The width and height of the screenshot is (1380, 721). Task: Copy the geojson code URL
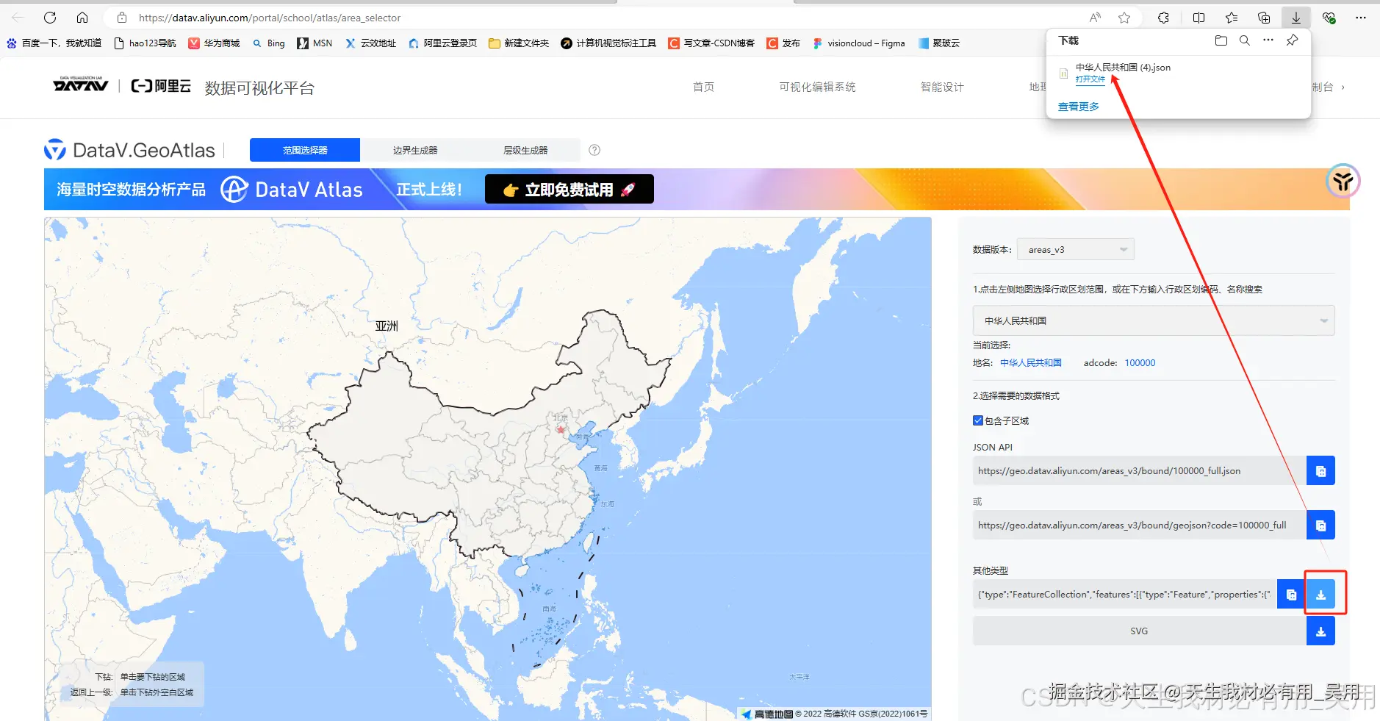1320,525
